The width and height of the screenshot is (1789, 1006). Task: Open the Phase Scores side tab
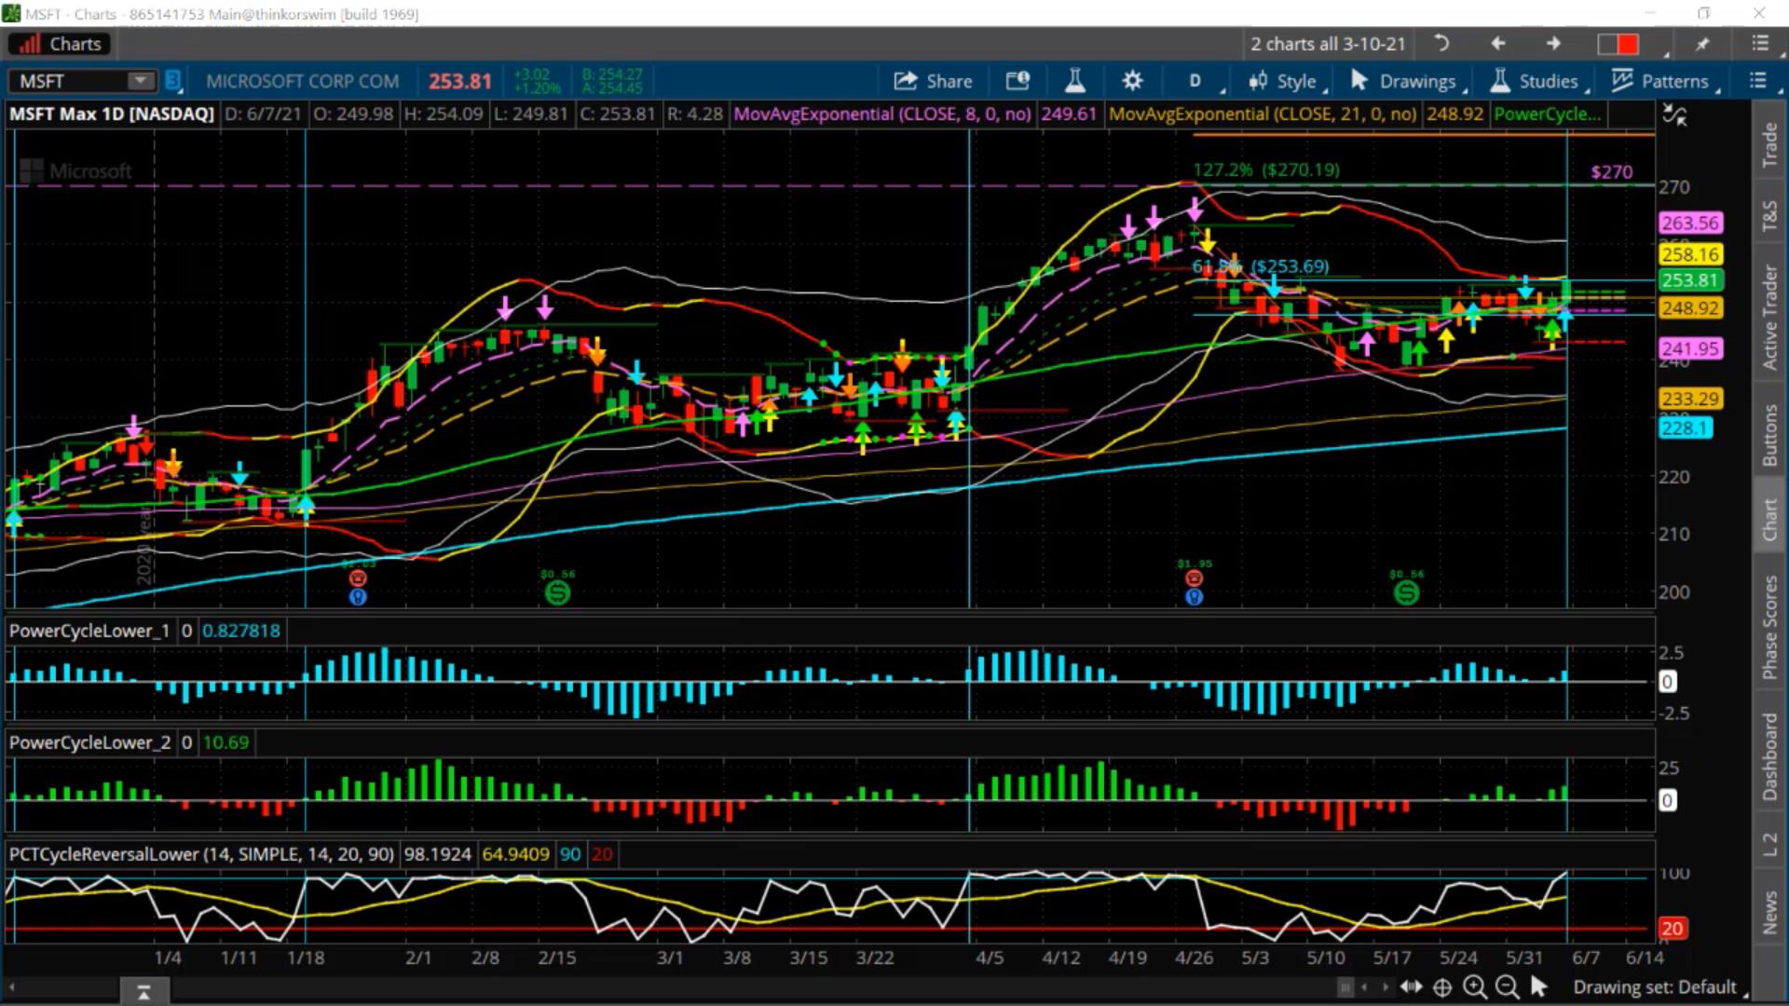(x=1769, y=627)
